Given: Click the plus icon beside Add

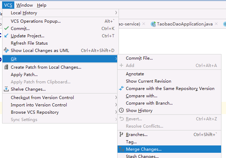Looking at the screenshot, I should pos(121,65).
